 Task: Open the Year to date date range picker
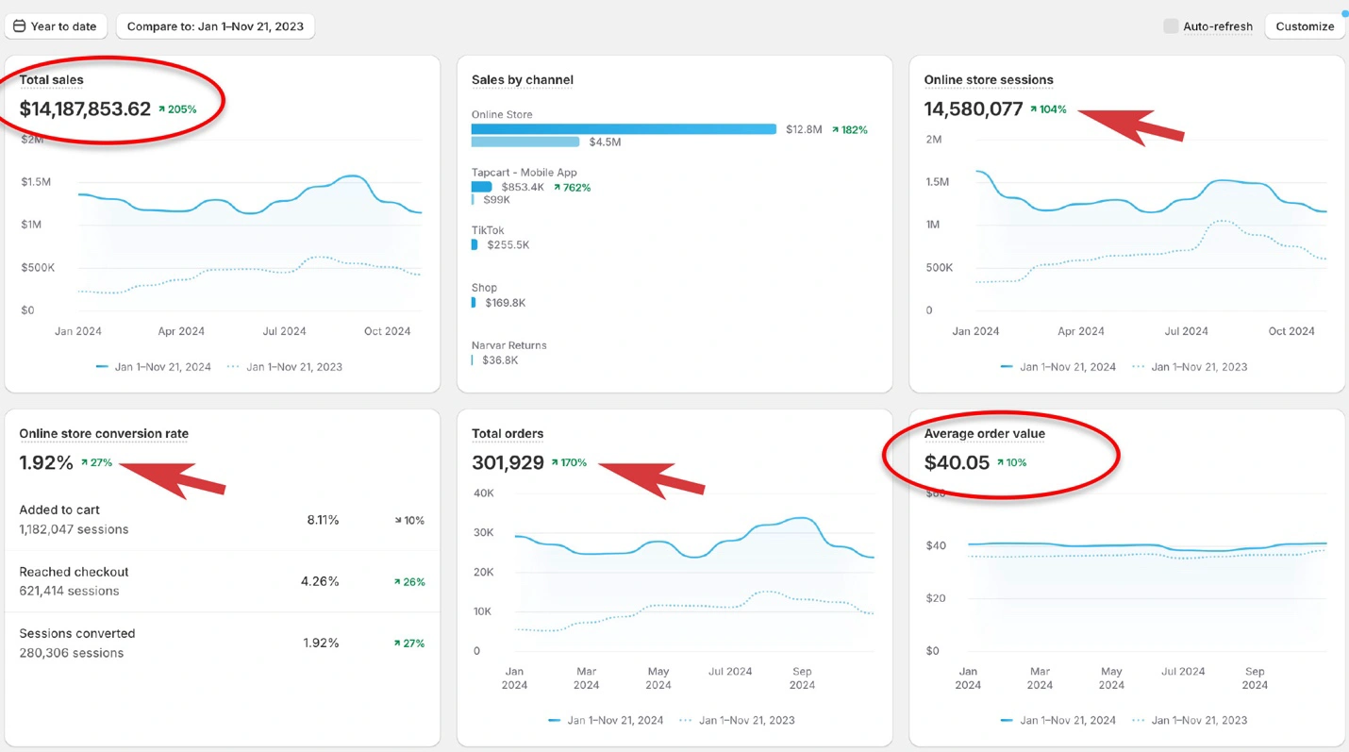click(x=57, y=26)
